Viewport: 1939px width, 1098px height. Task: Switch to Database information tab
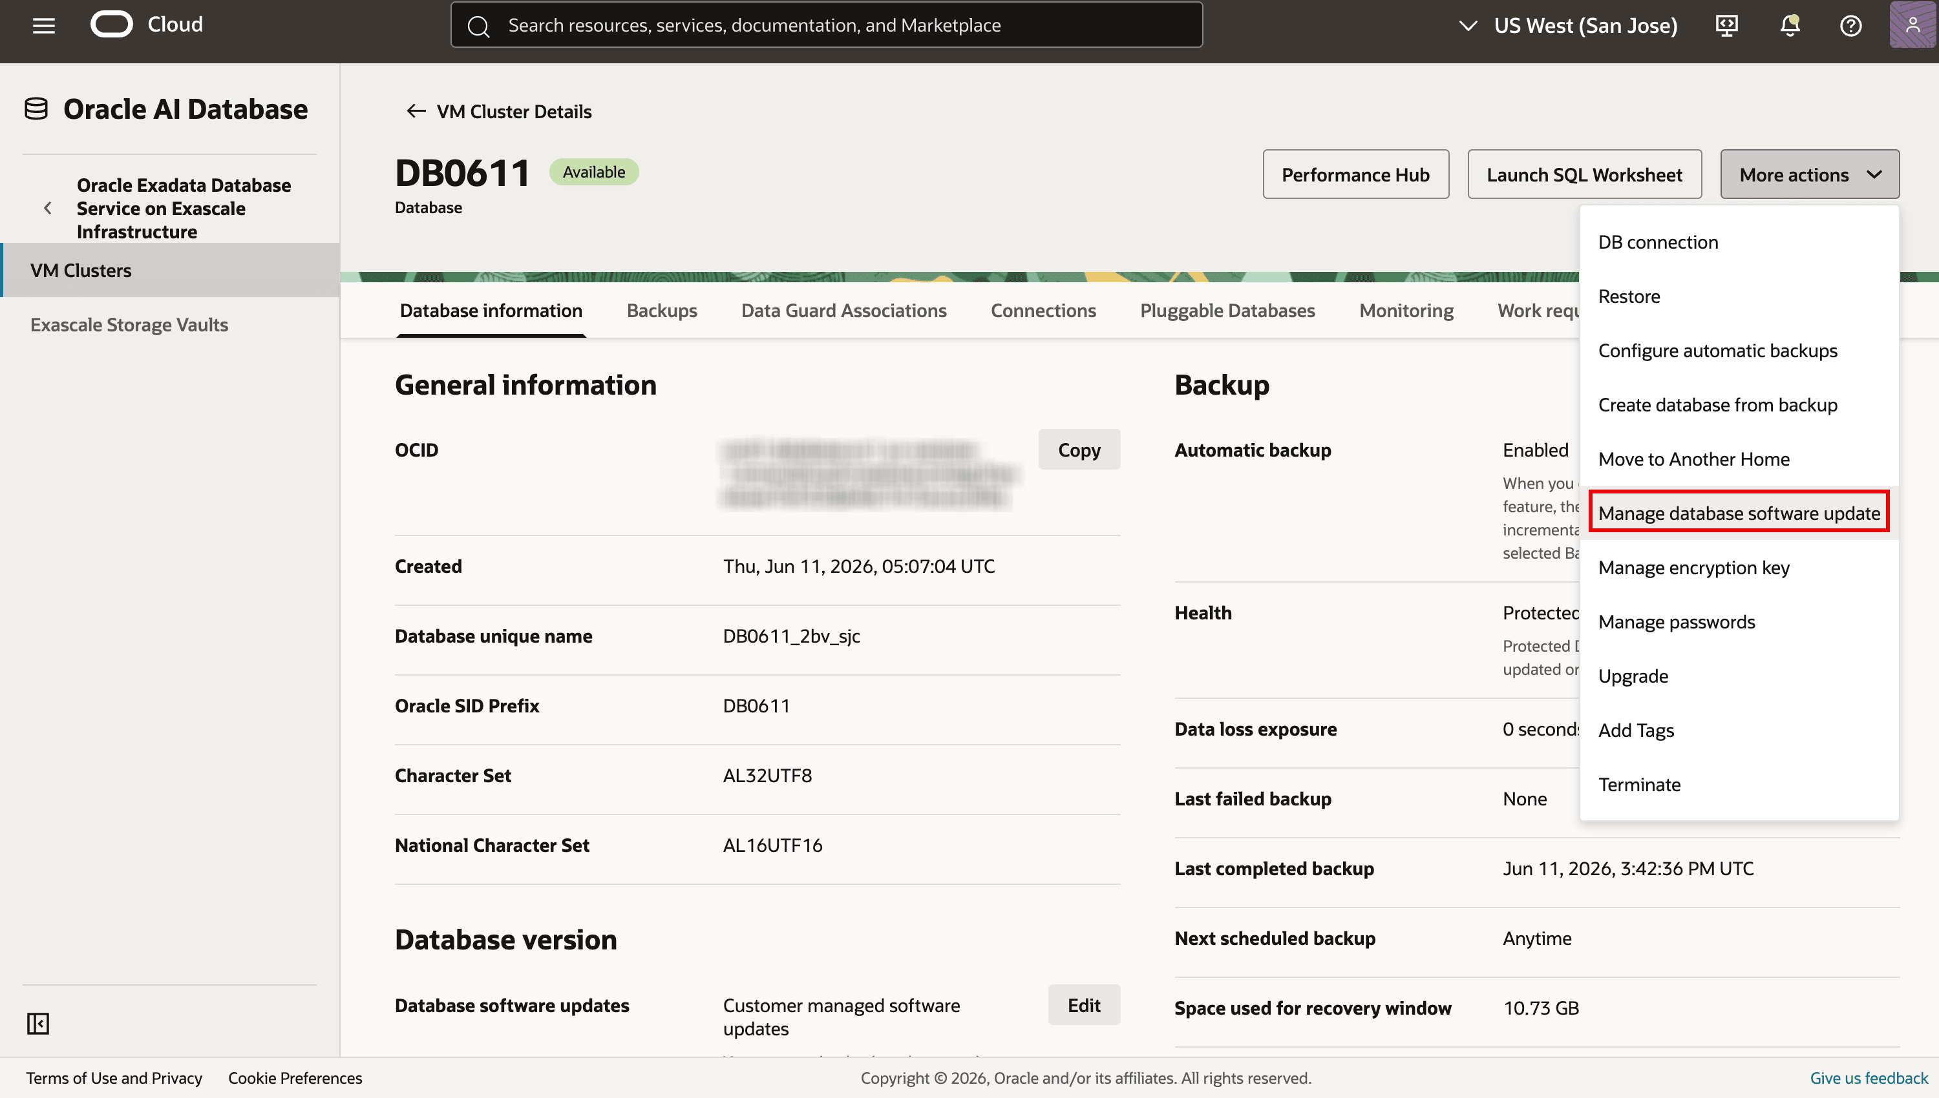coord(491,310)
